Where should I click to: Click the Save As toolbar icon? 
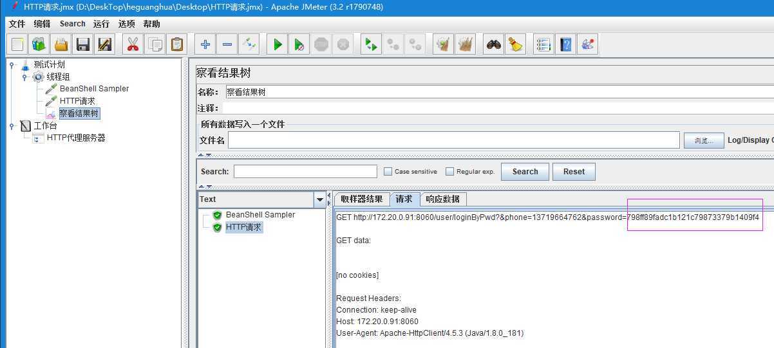pos(105,44)
